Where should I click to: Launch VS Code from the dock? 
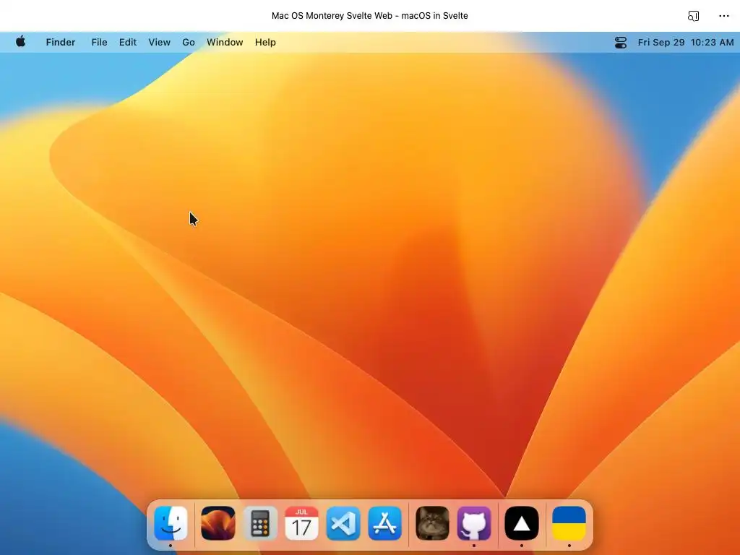(343, 523)
